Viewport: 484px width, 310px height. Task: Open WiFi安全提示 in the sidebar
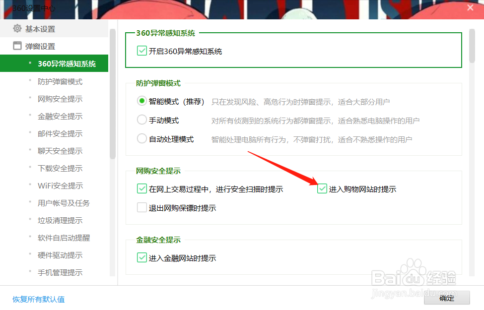click(x=60, y=186)
